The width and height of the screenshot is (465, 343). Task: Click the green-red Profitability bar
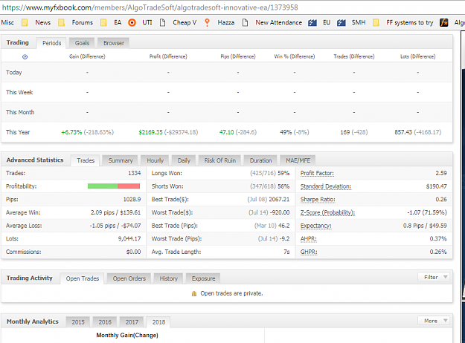click(114, 186)
